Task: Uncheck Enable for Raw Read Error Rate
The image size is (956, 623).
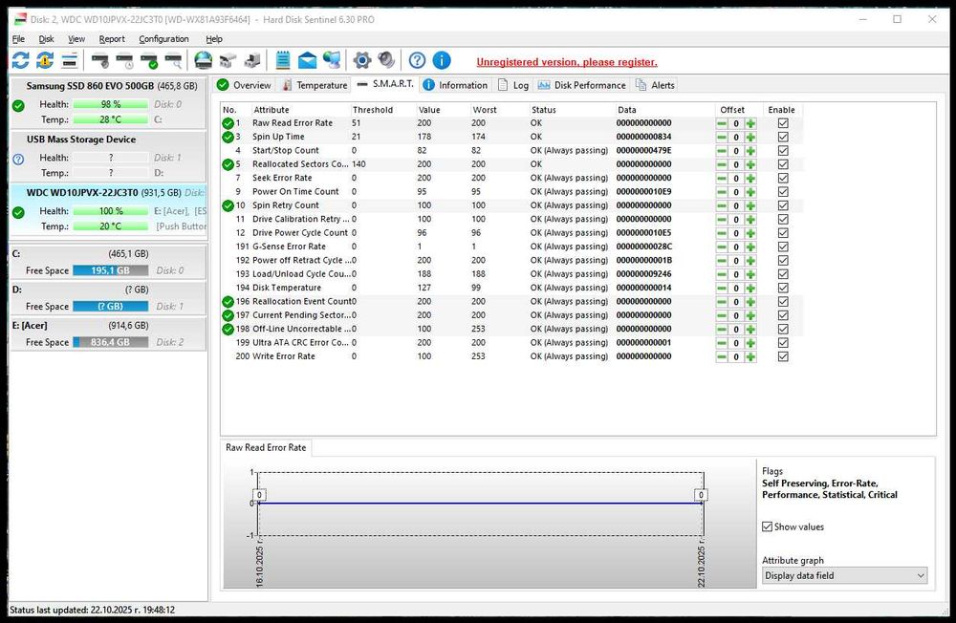Action: coord(783,123)
